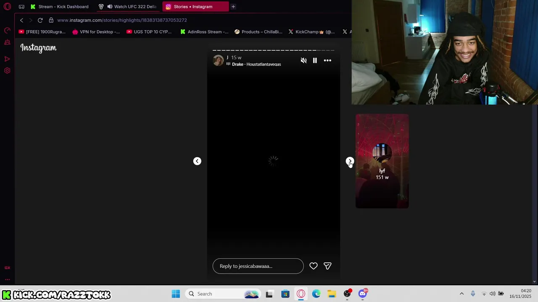Screen dimensions: 538x302
Task: Share the story via paper plane icon
Action: [x=327, y=266]
